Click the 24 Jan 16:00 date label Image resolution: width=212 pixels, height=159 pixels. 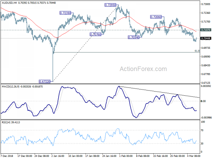pyautogui.click(x=110, y=156)
